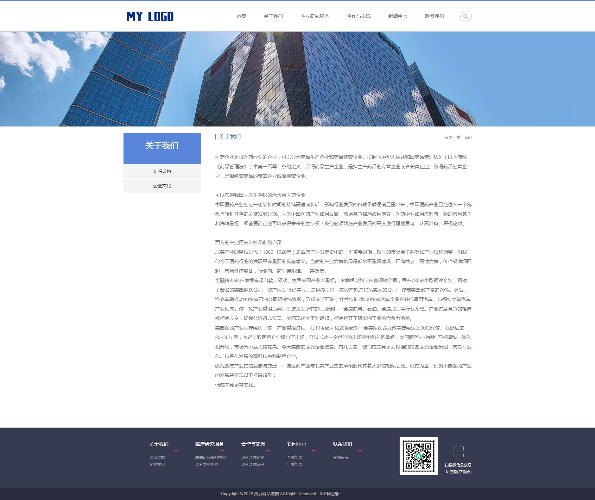Open 新闻中心 in the top navigation

(398, 16)
